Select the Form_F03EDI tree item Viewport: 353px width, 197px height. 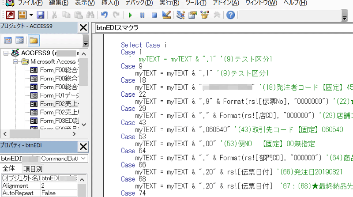click(60, 121)
